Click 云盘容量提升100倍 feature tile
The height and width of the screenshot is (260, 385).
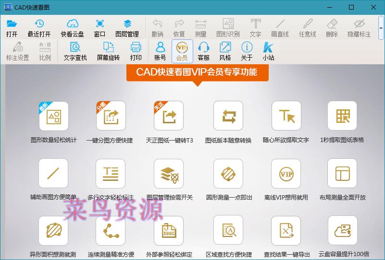point(343,230)
